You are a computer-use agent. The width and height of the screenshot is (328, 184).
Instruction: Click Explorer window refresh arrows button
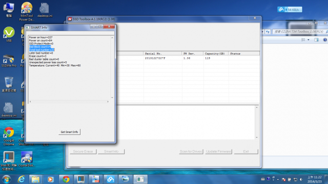pyautogui.click(x=268, y=32)
